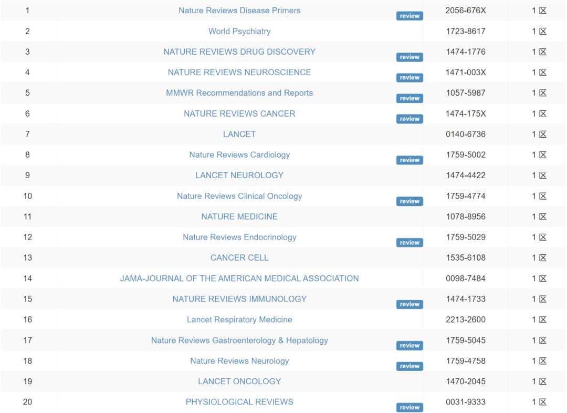Select ISSN 1078-8956 cell
The image size is (567, 413).
[x=466, y=216]
